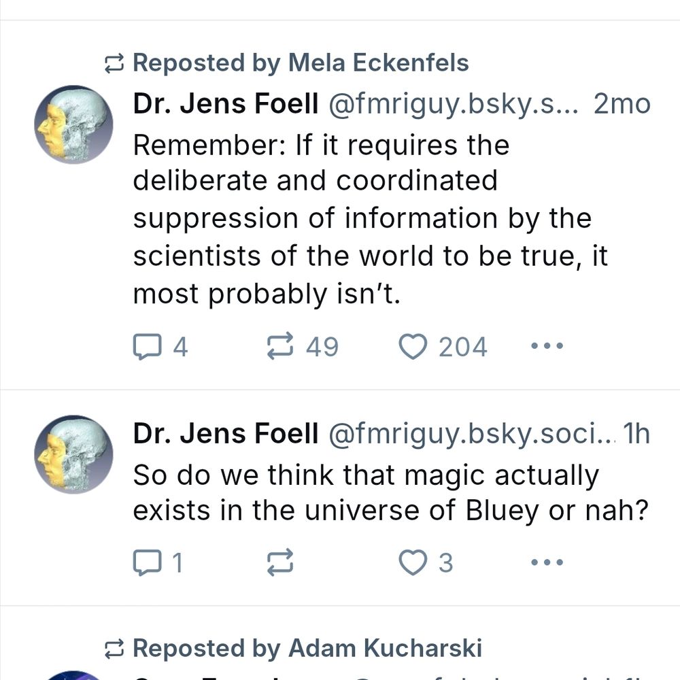
Task: Open the 'Remember: If it requires' post text
Action: coord(371,220)
